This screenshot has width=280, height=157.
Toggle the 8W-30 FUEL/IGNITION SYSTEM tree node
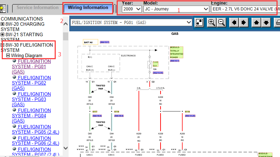tap(2, 45)
